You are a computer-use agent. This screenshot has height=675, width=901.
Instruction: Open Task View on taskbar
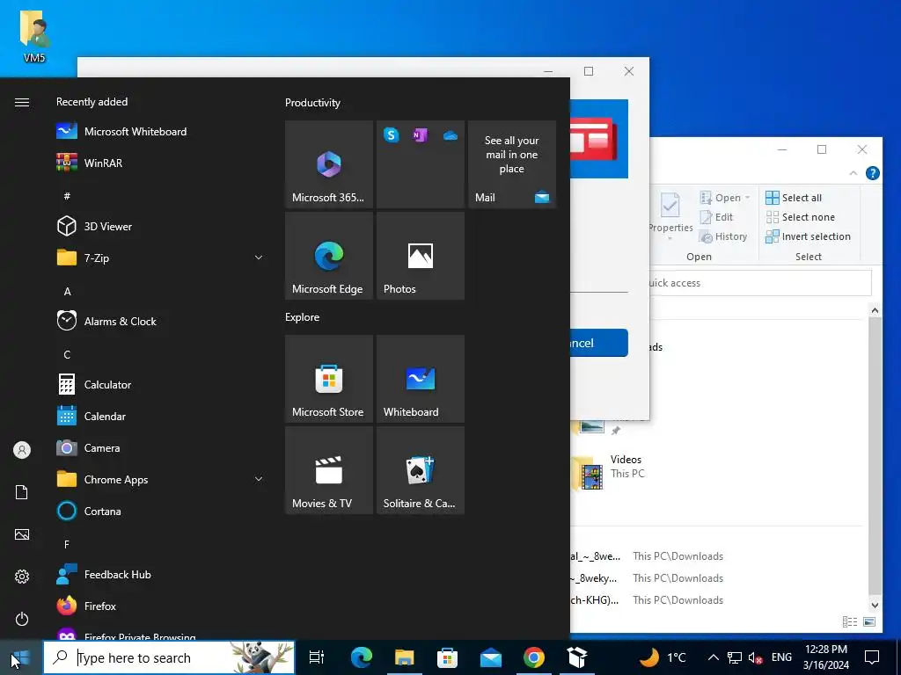click(316, 657)
